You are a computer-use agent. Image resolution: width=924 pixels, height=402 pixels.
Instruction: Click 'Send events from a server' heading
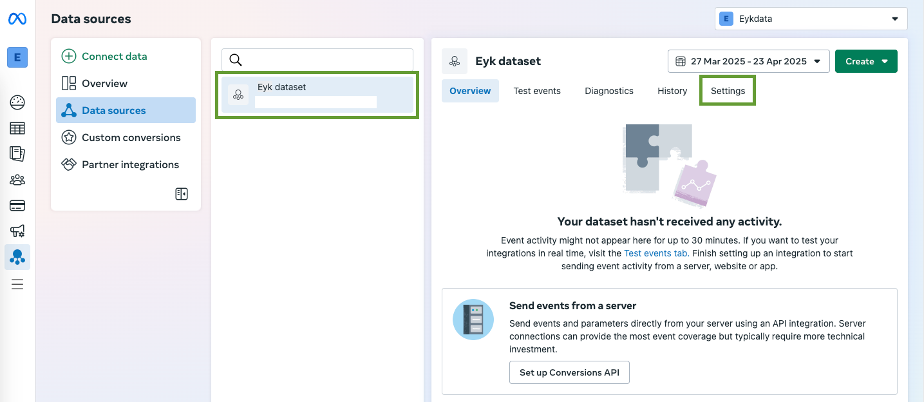pos(572,306)
